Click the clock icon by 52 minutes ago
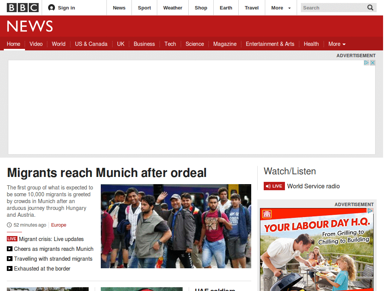The height and width of the screenshot is (291, 388). (9, 225)
